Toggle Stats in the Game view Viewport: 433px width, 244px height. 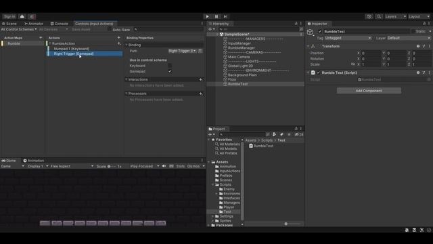coord(181,166)
